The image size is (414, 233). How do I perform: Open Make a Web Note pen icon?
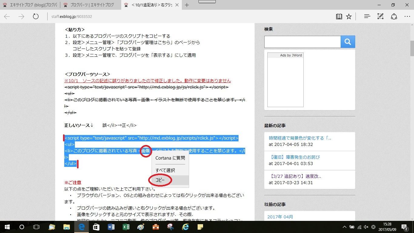pos(380,16)
